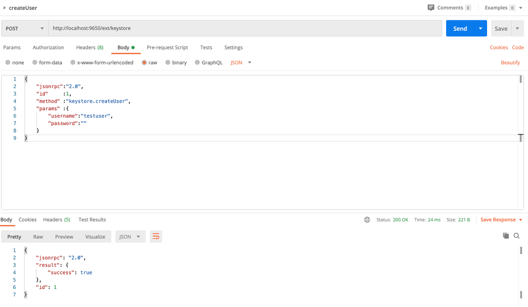
Task: Click the request URL input field
Action: click(245, 28)
